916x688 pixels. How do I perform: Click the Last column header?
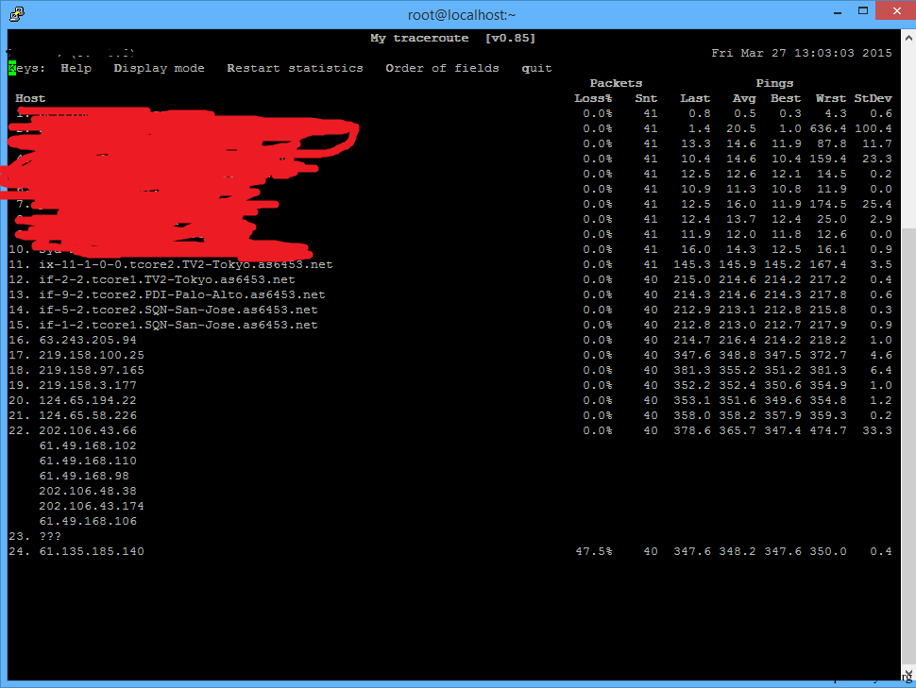(695, 98)
